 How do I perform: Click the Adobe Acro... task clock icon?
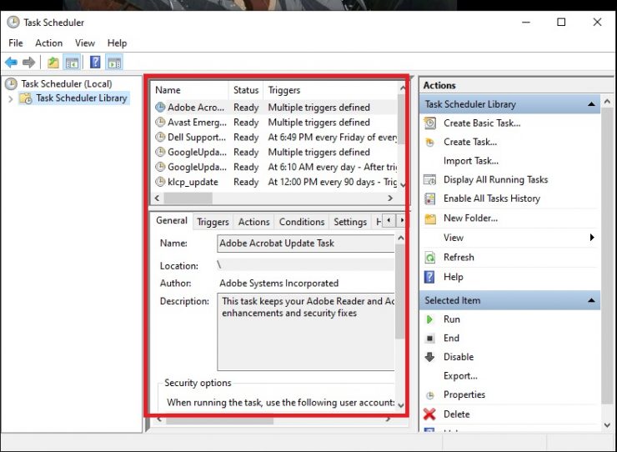160,107
